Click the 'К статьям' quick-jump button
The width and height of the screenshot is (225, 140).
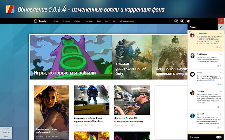tap(6, 133)
